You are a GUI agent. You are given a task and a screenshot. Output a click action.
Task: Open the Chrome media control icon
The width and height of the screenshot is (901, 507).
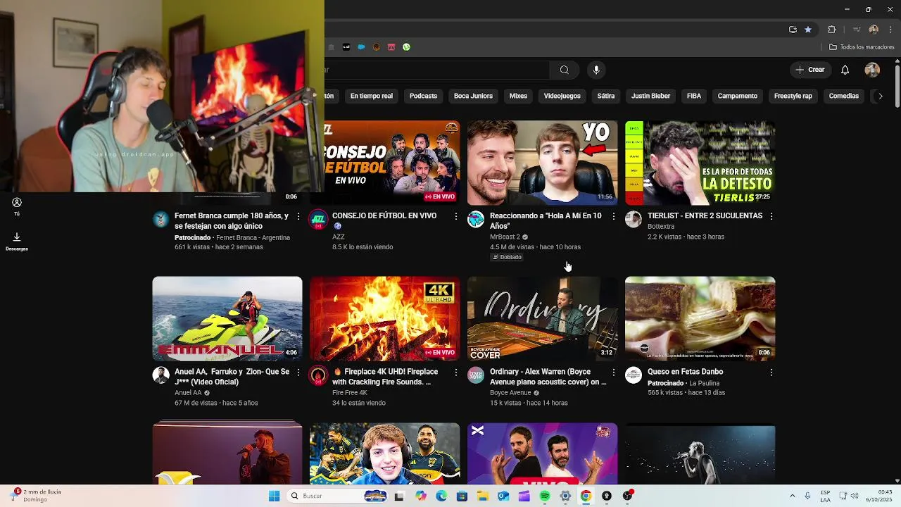click(857, 30)
